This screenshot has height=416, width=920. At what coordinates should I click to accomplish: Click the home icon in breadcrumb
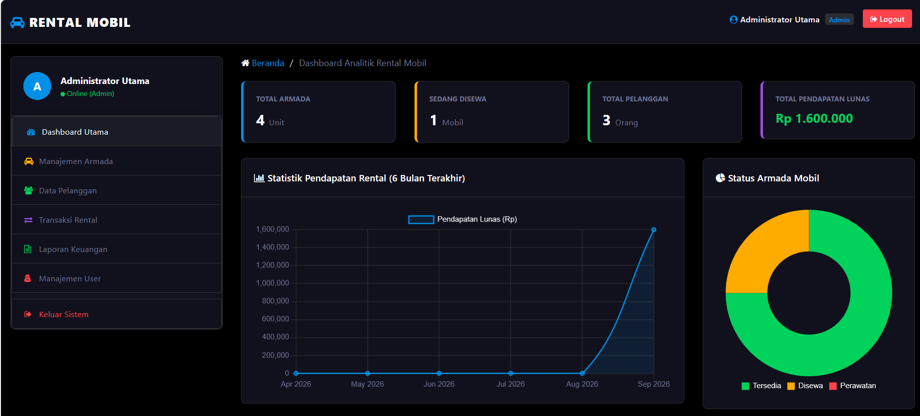point(245,63)
